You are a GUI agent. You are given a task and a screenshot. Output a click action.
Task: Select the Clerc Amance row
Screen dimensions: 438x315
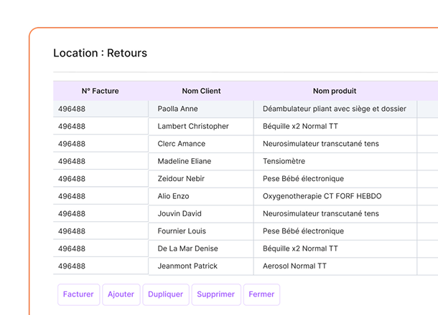point(181,144)
